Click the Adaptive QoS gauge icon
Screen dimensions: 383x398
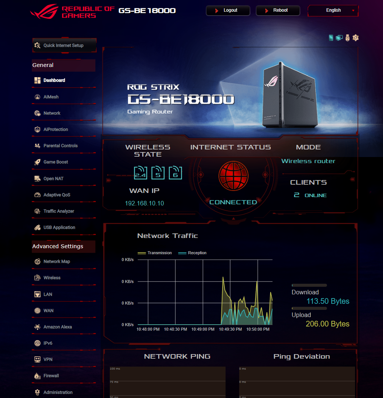pos(37,195)
